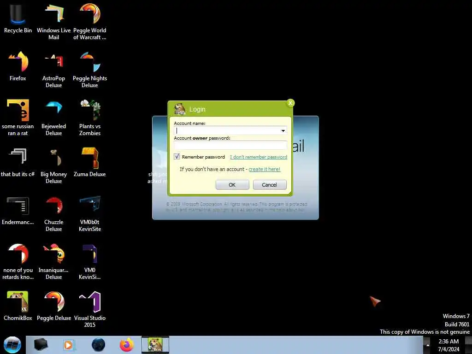472x354 pixels.
Task: Cancel the Login dialog
Action: coord(270,184)
